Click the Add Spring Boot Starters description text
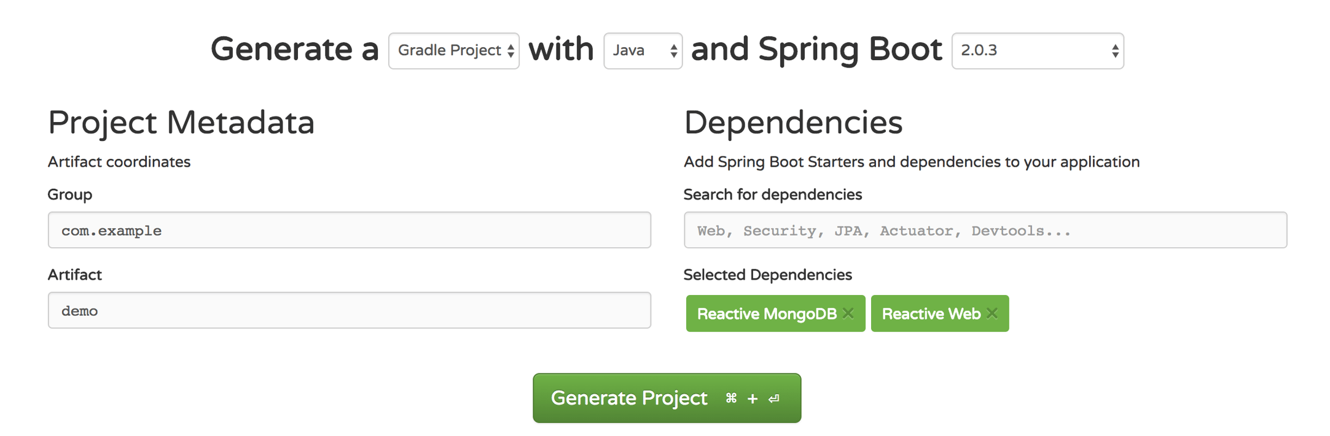 tap(912, 162)
